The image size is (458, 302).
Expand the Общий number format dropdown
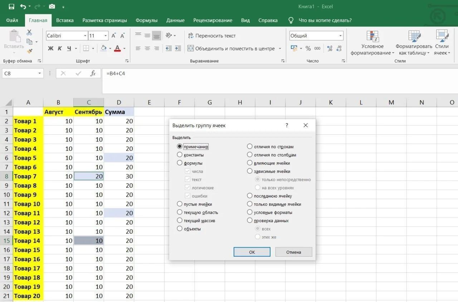click(x=340, y=36)
